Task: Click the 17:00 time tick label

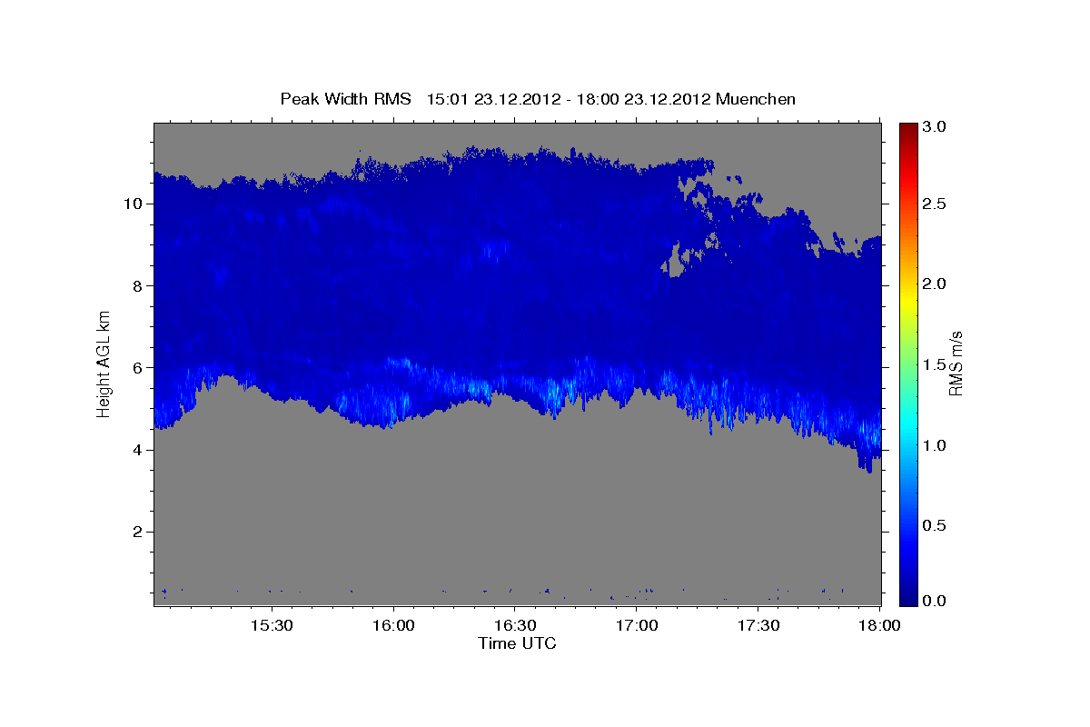Action: (637, 625)
